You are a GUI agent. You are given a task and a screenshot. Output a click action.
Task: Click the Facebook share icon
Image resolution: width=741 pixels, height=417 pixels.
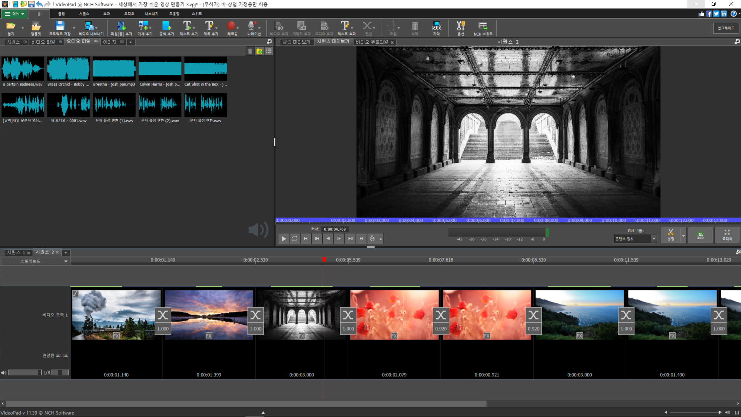(709, 14)
